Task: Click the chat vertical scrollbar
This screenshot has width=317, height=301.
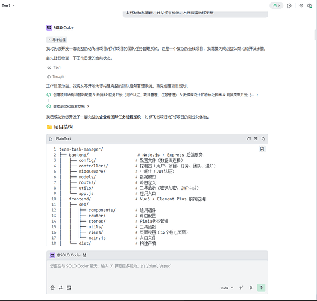Action: pos(315,35)
